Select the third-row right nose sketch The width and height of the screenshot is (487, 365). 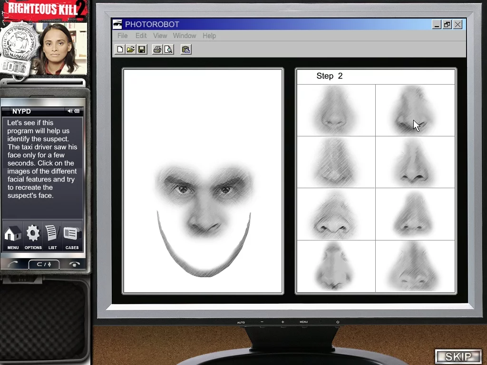coord(415,214)
